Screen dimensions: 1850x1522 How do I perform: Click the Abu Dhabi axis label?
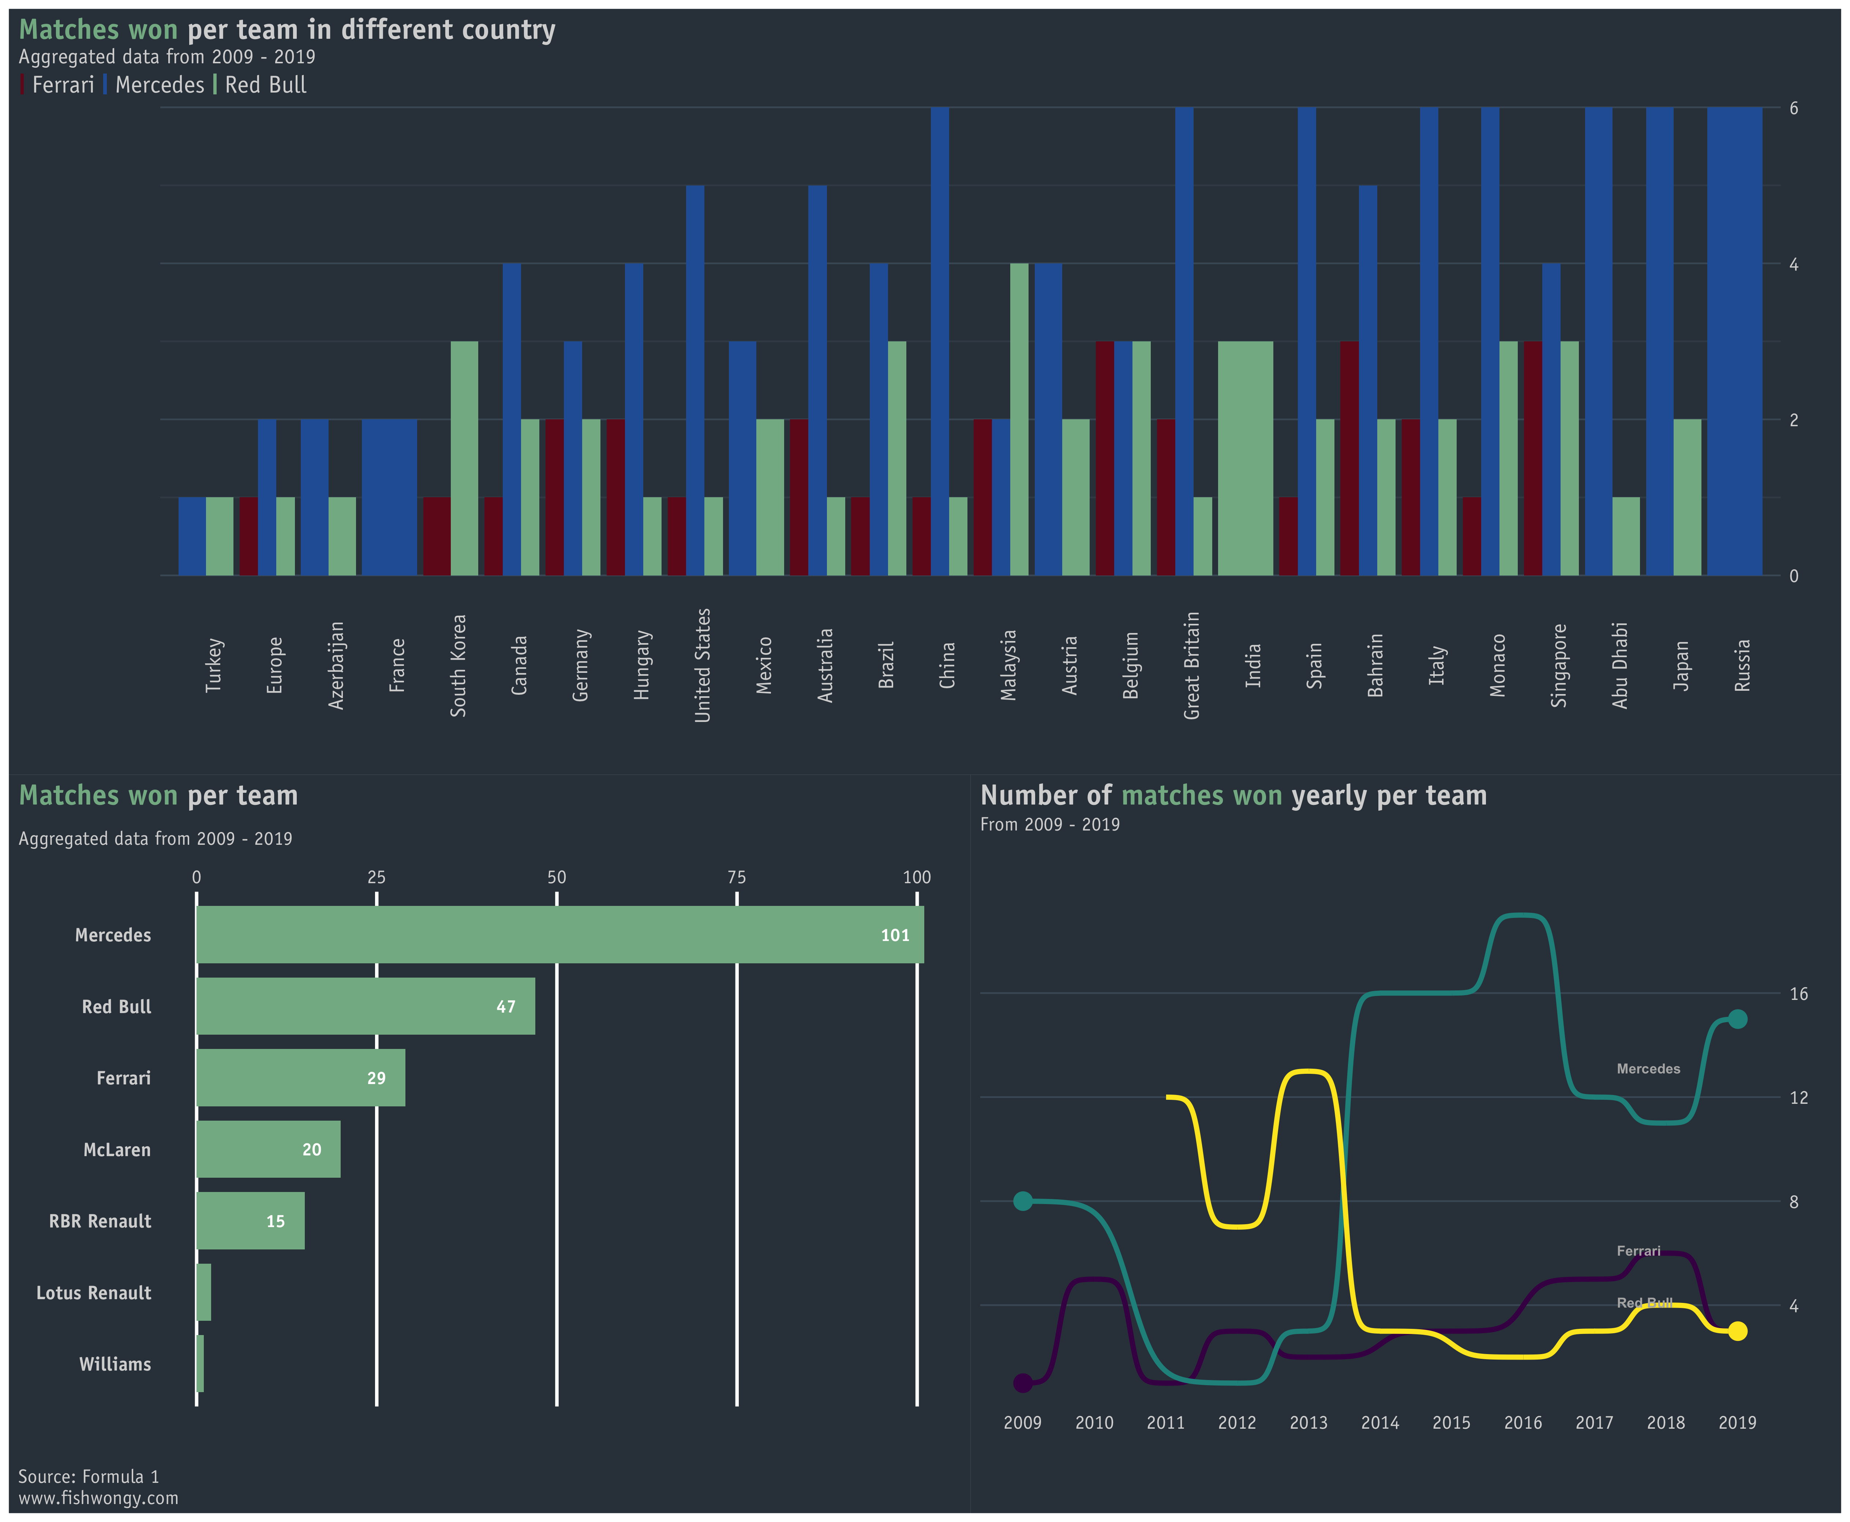pos(1619,666)
